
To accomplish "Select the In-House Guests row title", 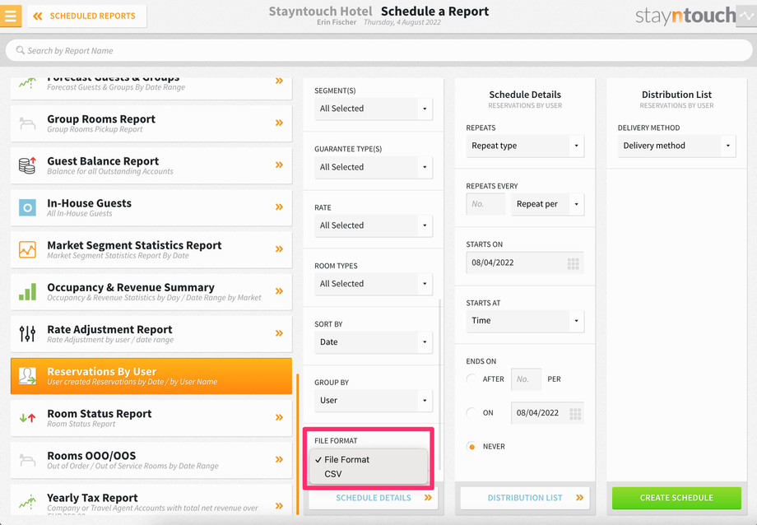I will pos(90,203).
